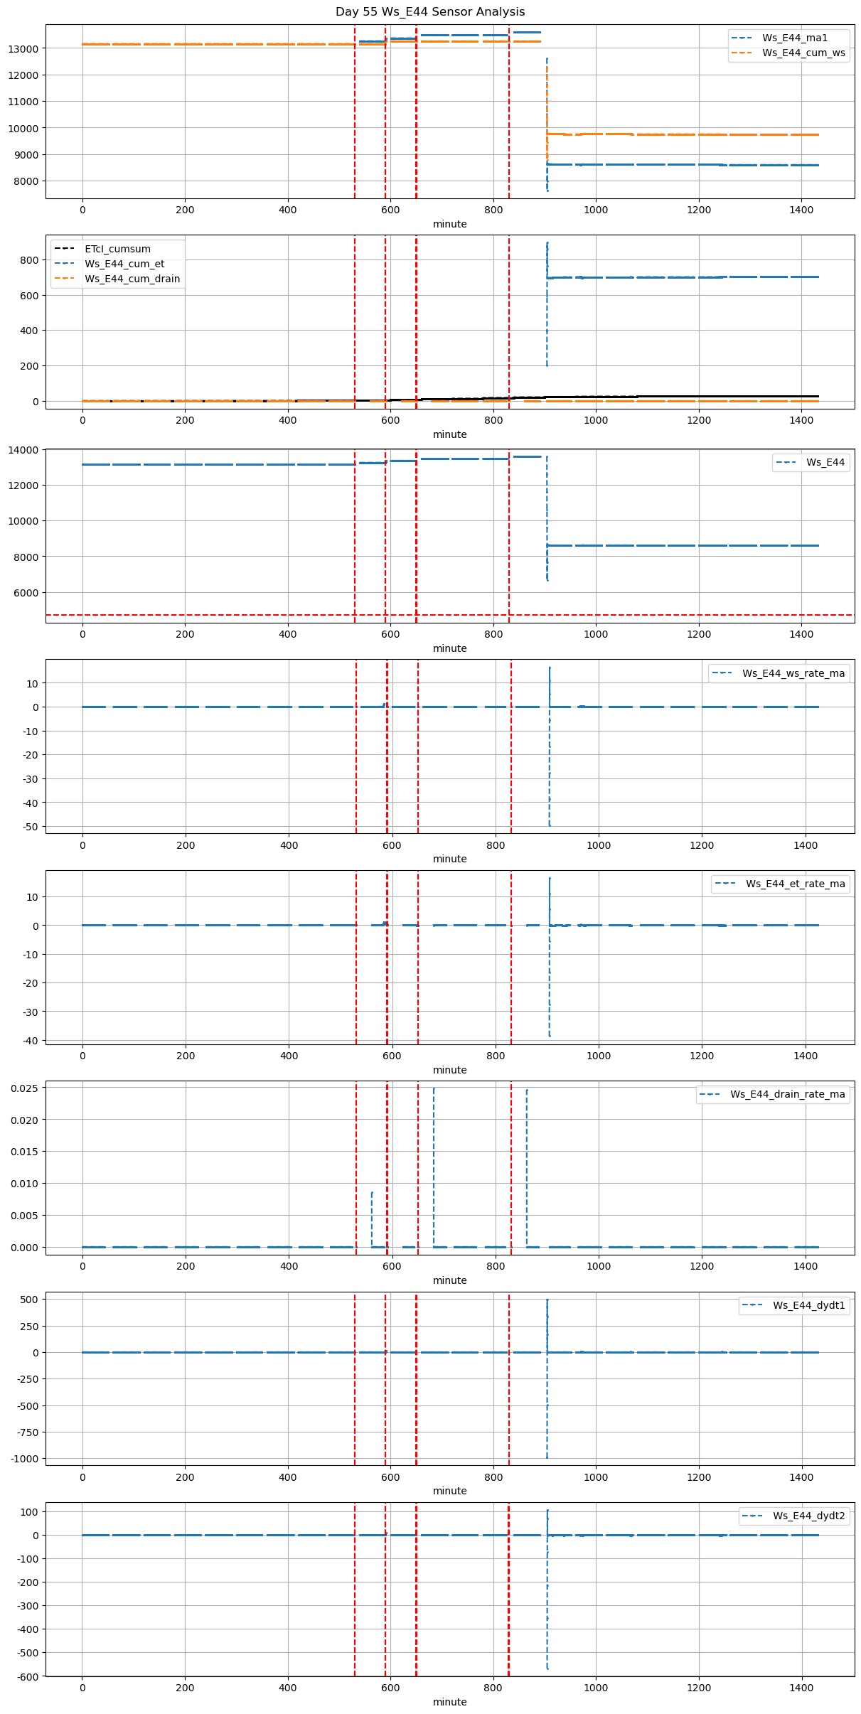Click the Ws_E44_dydt2 legend label

808,1516
